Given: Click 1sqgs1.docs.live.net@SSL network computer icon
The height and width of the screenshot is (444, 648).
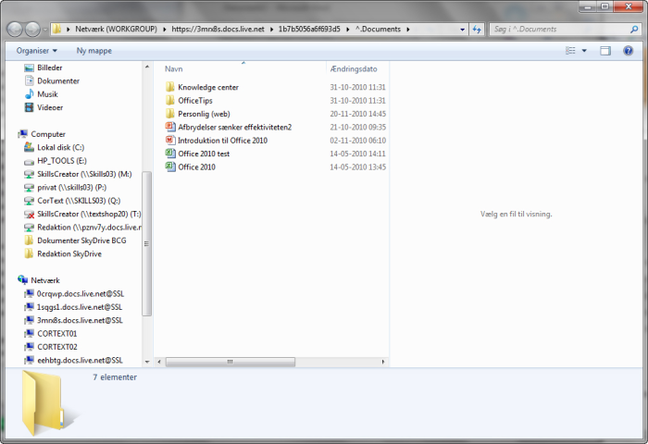Looking at the screenshot, I should coord(29,307).
